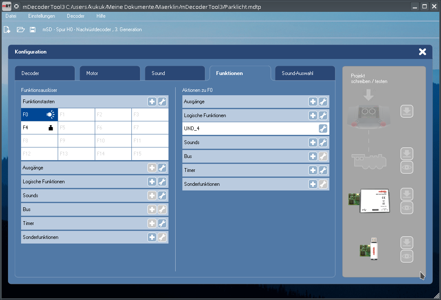The image size is (441, 300).
Task: Toggle eye icon next to programmer box
Action: [406, 208]
